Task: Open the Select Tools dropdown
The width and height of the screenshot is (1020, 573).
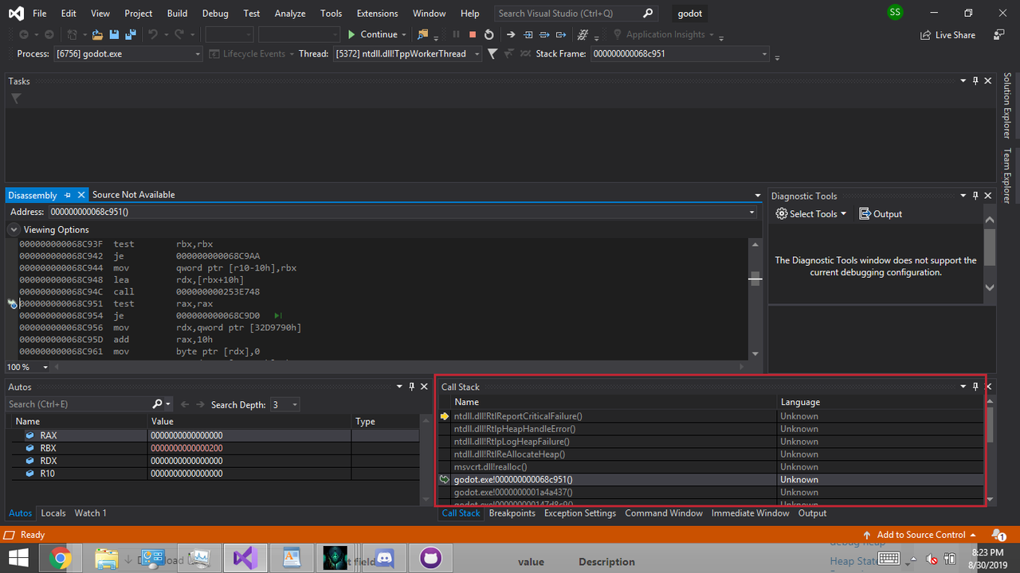Action: point(843,214)
